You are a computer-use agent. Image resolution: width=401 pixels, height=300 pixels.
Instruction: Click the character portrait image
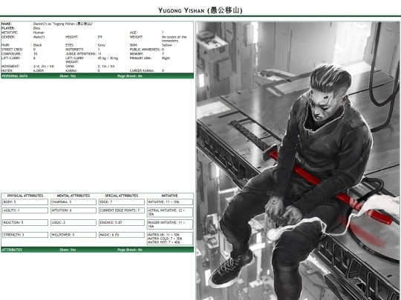point(298,161)
